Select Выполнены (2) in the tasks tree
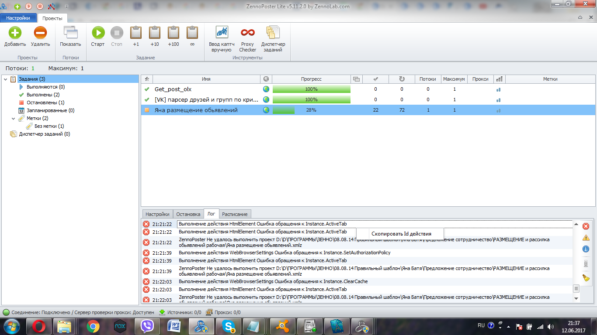This screenshot has height=335, width=597. pyautogui.click(x=43, y=95)
